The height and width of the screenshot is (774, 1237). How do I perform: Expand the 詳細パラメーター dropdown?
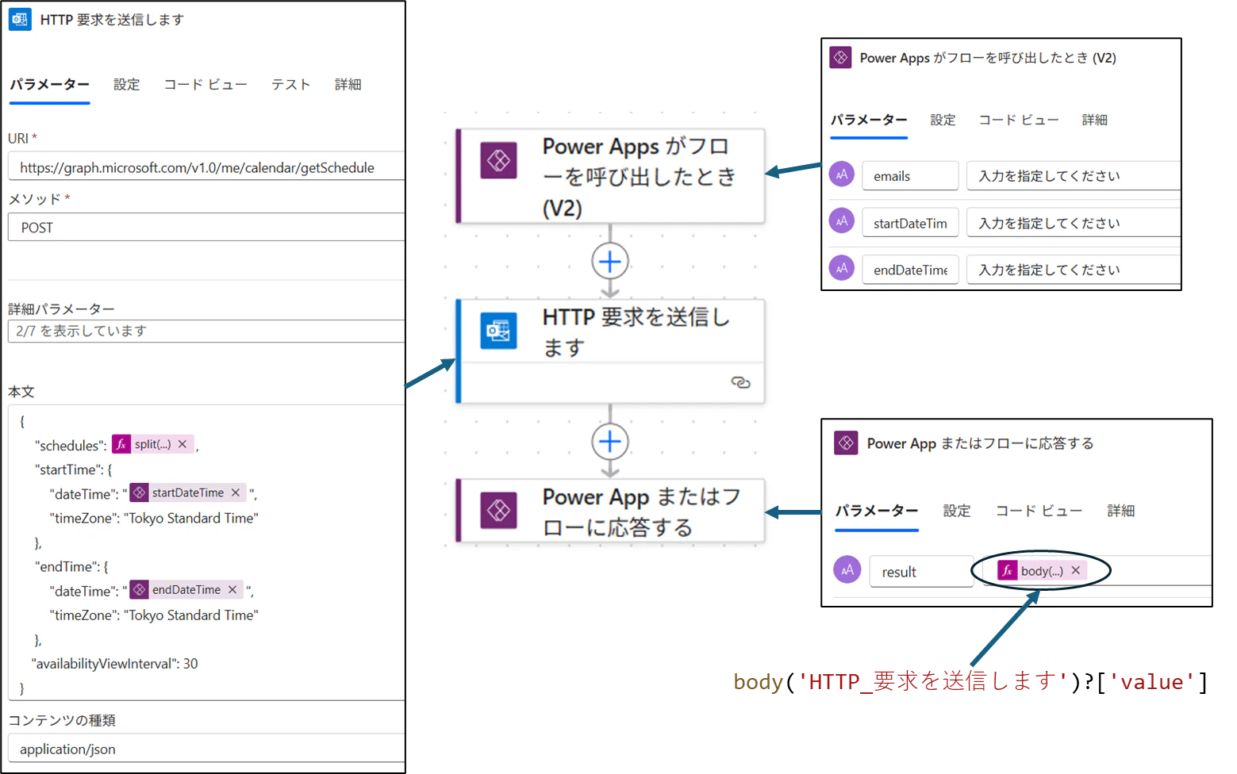[206, 331]
